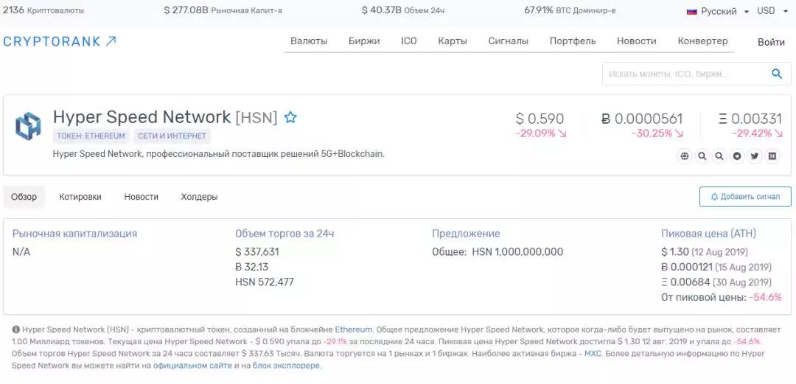Follow the Ethereum link in description

[x=353, y=329]
